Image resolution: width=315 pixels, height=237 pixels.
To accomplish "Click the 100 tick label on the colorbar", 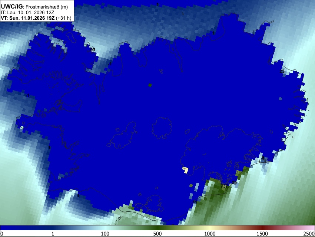I will 105,234.
